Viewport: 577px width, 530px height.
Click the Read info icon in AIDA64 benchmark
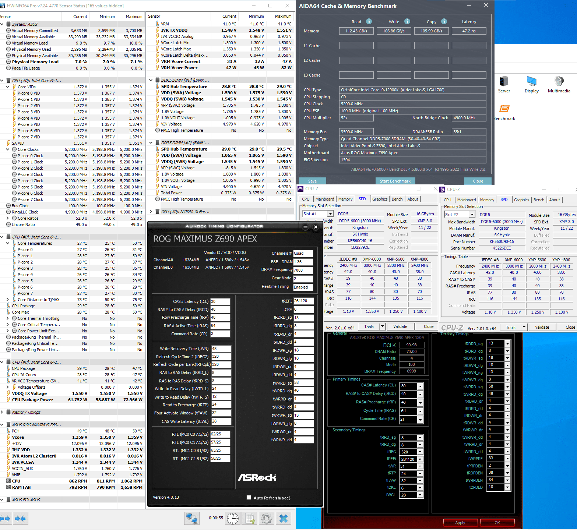pos(369,21)
